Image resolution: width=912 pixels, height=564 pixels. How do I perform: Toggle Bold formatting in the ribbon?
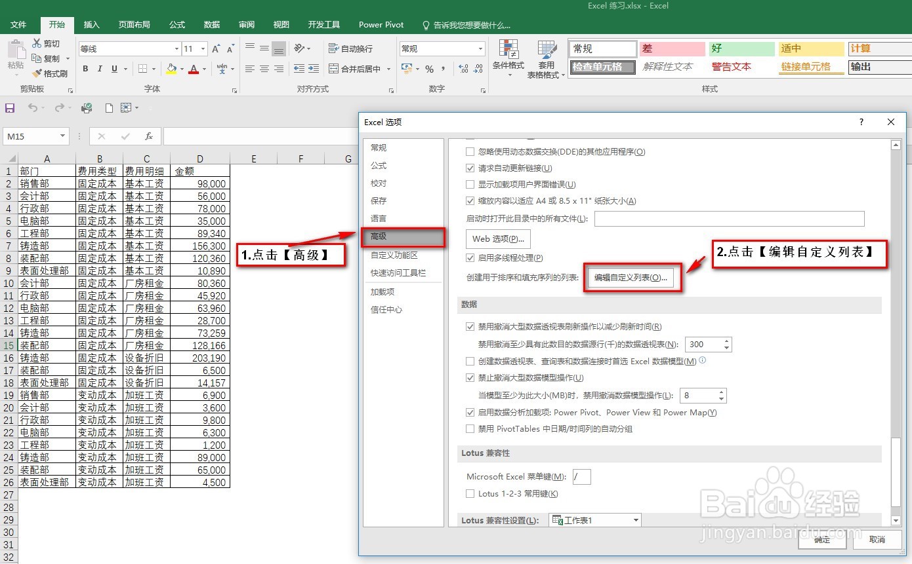pos(85,69)
